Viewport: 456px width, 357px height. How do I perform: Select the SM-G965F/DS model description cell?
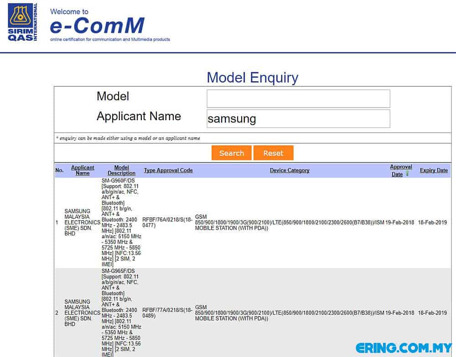121,313
